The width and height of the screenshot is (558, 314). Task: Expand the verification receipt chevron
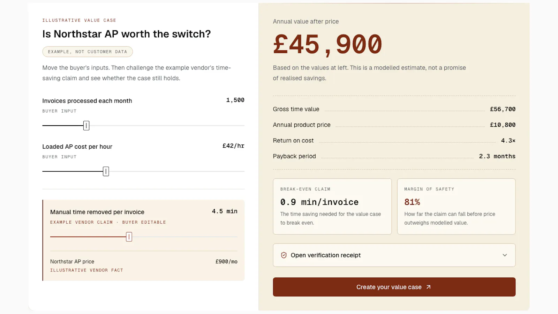click(x=505, y=255)
